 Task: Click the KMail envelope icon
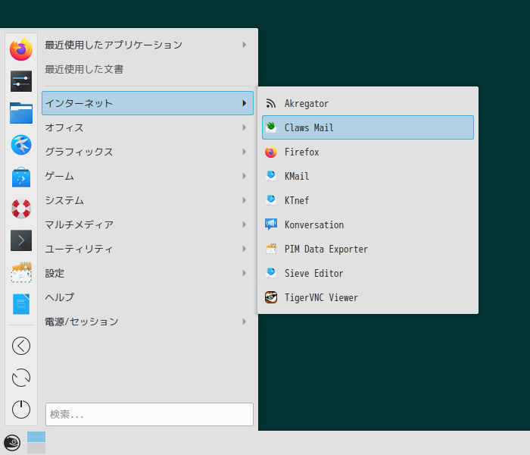pyautogui.click(x=271, y=176)
